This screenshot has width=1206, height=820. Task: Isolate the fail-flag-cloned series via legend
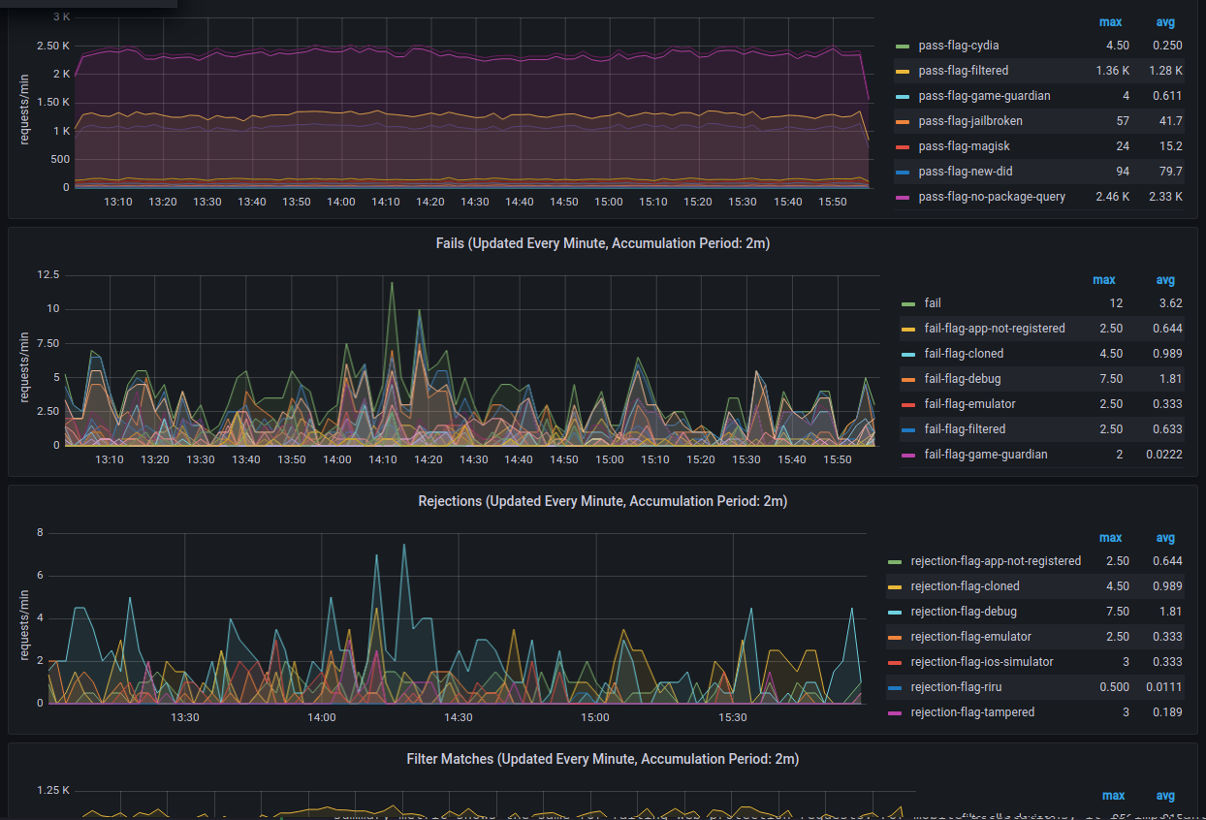pos(964,354)
